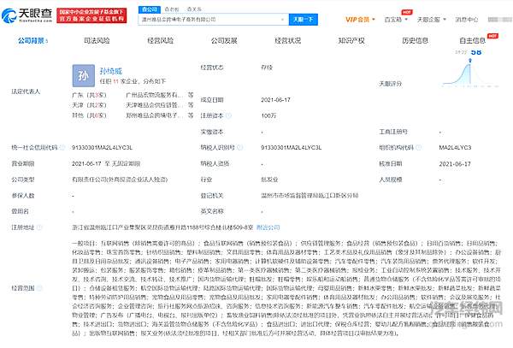Open the 知识产权 tab
Viewport: 513px width, 348px height.
click(351, 40)
